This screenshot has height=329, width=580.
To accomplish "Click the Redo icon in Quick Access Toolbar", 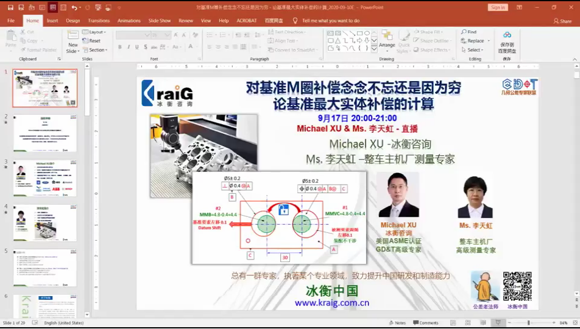I will click(x=88, y=7).
